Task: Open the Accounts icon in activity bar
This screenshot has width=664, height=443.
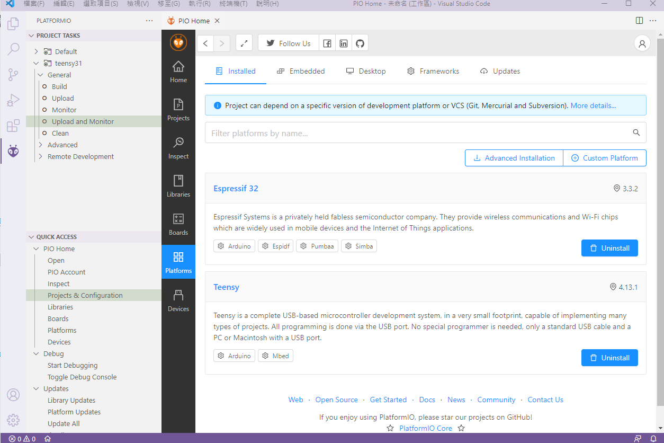Action: click(13, 395)
